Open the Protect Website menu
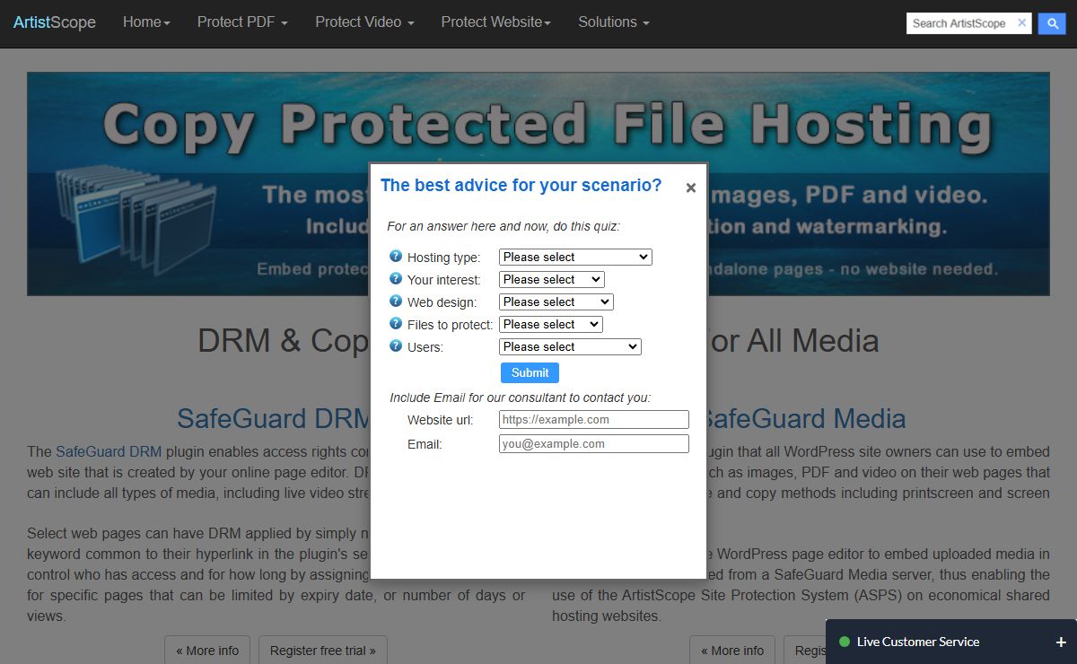Viewport: 1077px width, 664px height. coord(495,22)
